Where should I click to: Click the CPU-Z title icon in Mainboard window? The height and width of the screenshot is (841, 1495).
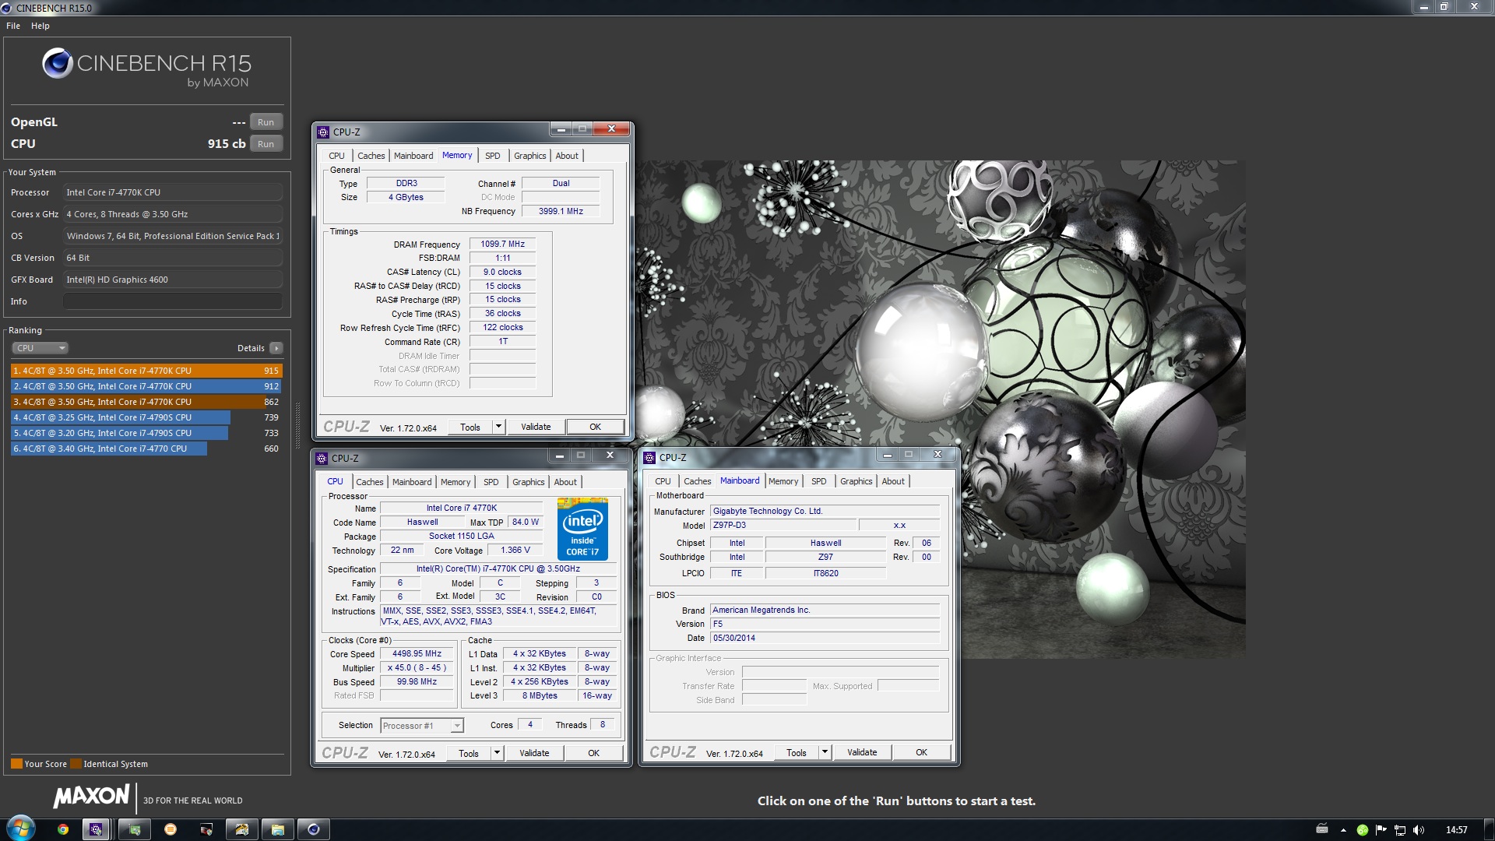(649, 458)
